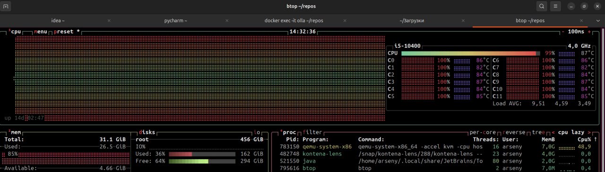Toggle the proc box label
Image resolution: width=605 pixels, height=172 pixels.
click(289, 132)
